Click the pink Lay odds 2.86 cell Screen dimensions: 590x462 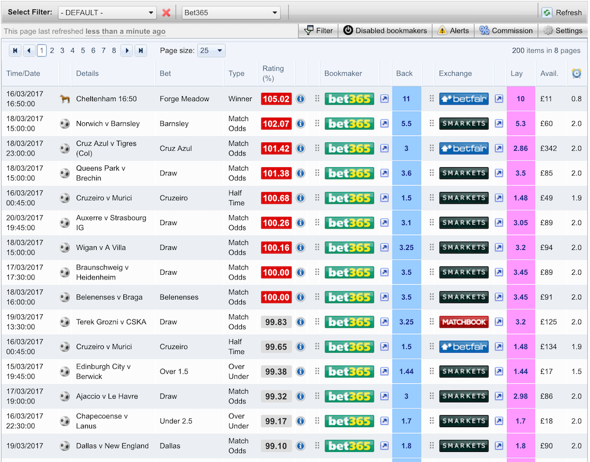pos(520,149)
